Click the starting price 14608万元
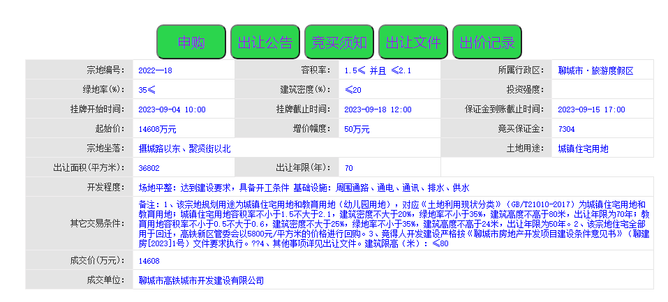Image resolution: width=668 pixels, height=302 pixels. pyautogui.click(x=158, y=129)
